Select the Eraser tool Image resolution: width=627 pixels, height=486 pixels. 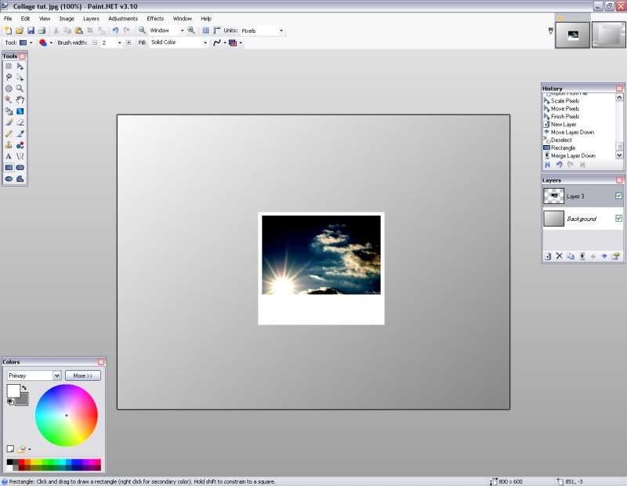coord(20,122)
